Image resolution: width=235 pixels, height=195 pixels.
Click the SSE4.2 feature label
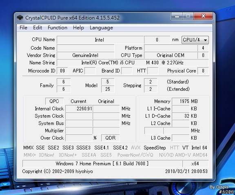click(120, 148)
